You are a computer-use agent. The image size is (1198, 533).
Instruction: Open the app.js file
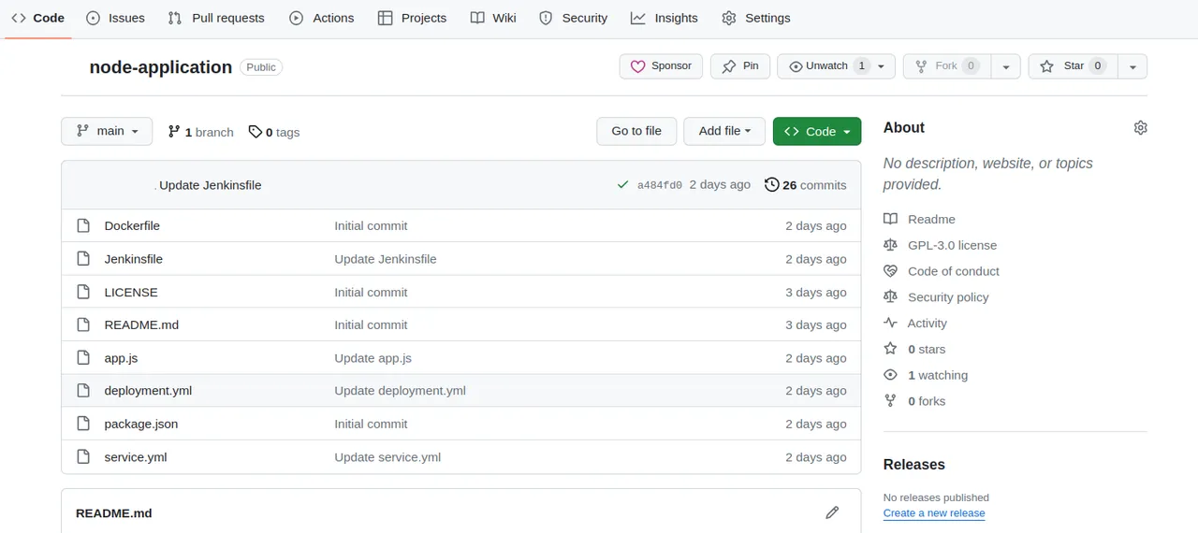point(121,358)
